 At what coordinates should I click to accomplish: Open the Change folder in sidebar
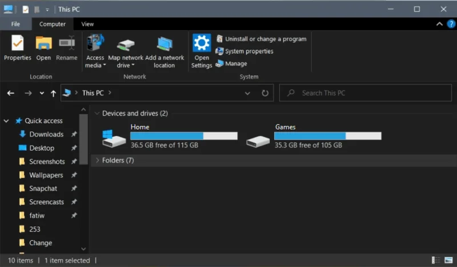point(41,242)
